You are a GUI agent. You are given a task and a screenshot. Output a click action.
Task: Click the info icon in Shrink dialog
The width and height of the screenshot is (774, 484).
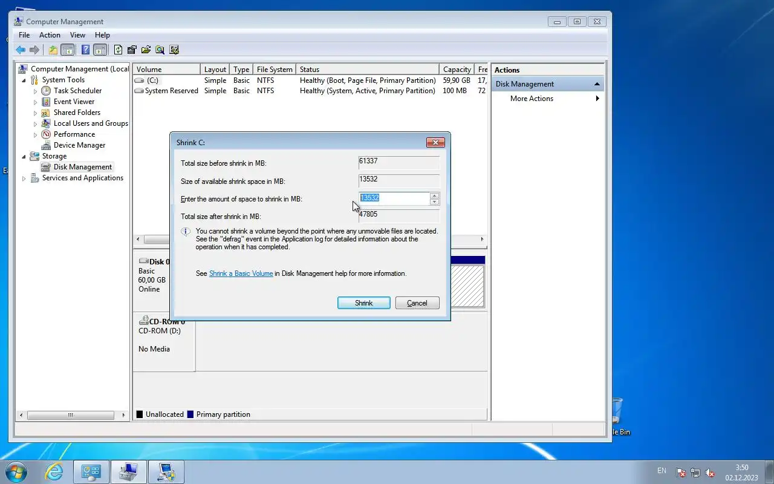[186, 232]
